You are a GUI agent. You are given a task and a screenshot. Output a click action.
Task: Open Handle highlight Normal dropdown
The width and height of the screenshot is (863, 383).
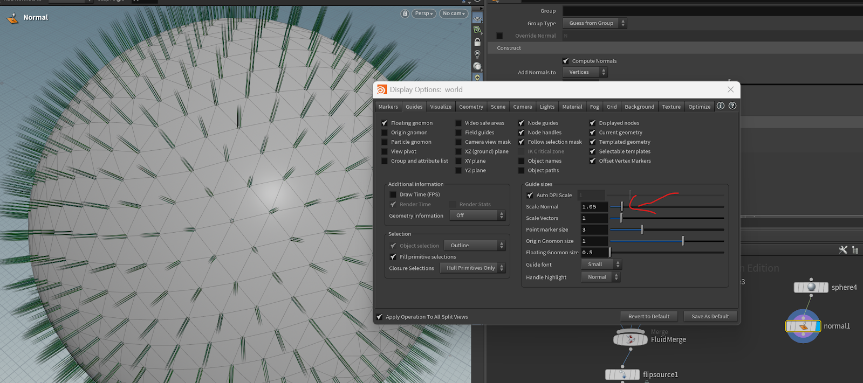point(601,277)
